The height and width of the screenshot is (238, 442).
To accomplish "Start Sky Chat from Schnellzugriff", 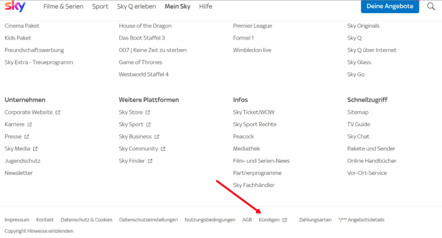I will (358, 137).
